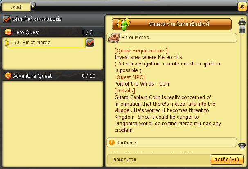Toggle the mini quest window checkbox
248x169 pixels.
coord(7,19)
